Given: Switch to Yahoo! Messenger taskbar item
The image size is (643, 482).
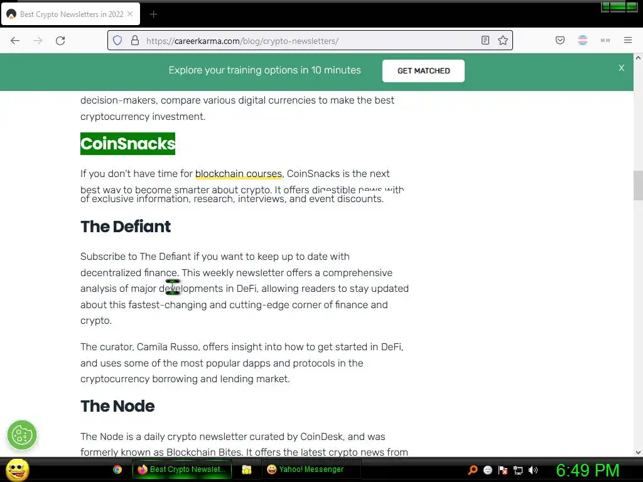Looking at the screenshot, I should click(311, 469).
